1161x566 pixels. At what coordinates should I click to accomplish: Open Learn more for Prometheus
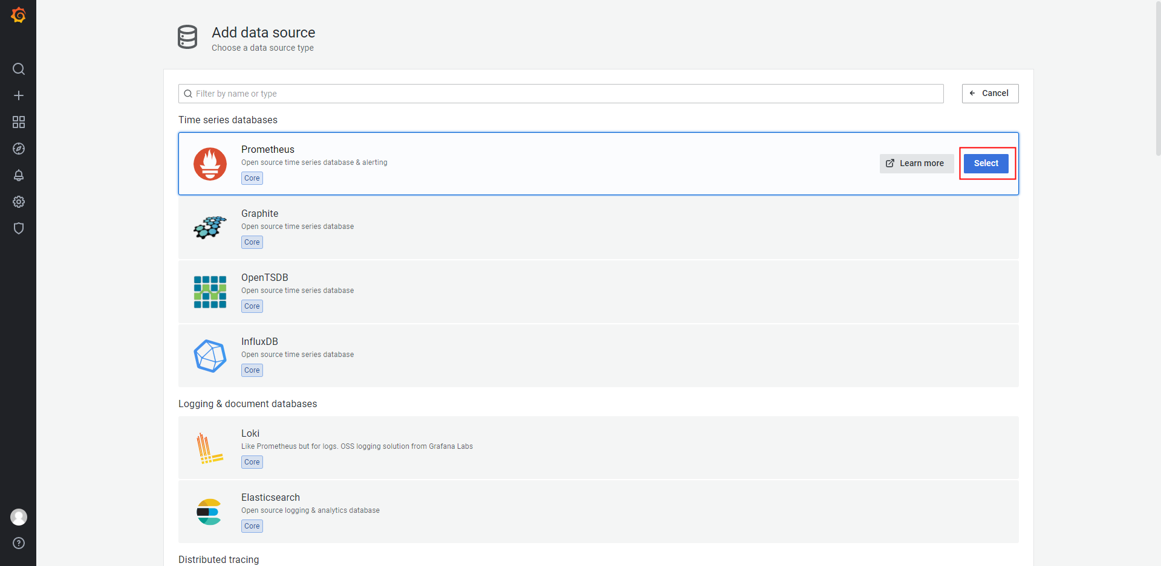click(x=916, y=163)
